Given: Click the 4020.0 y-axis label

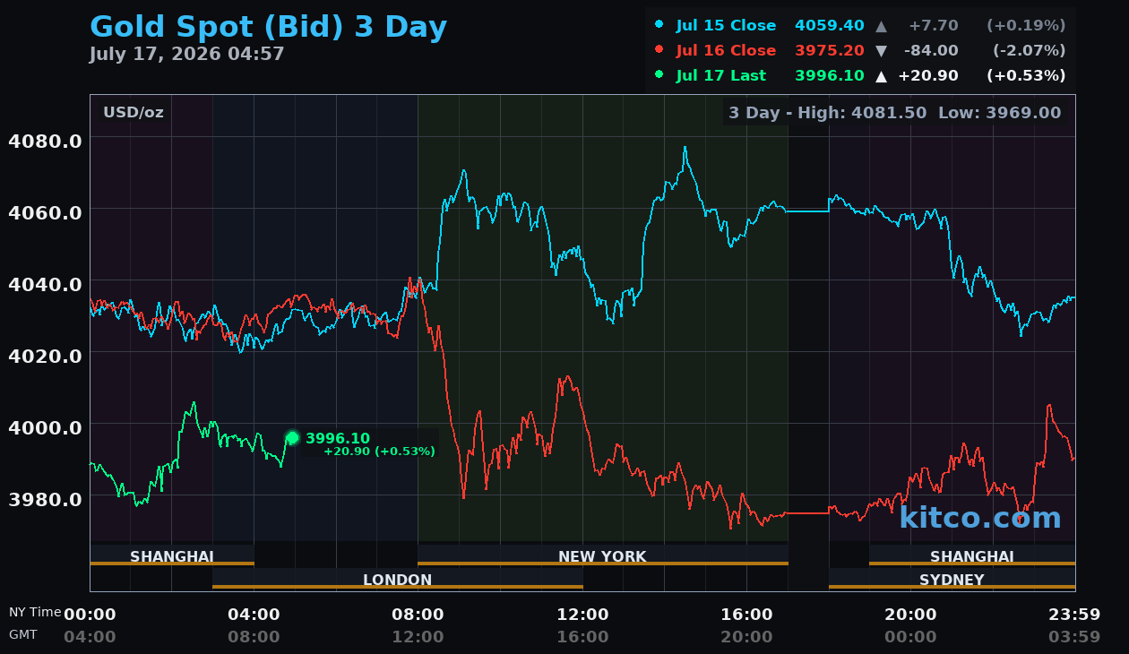Looking at the screenshot, I should tap(45, 356).
